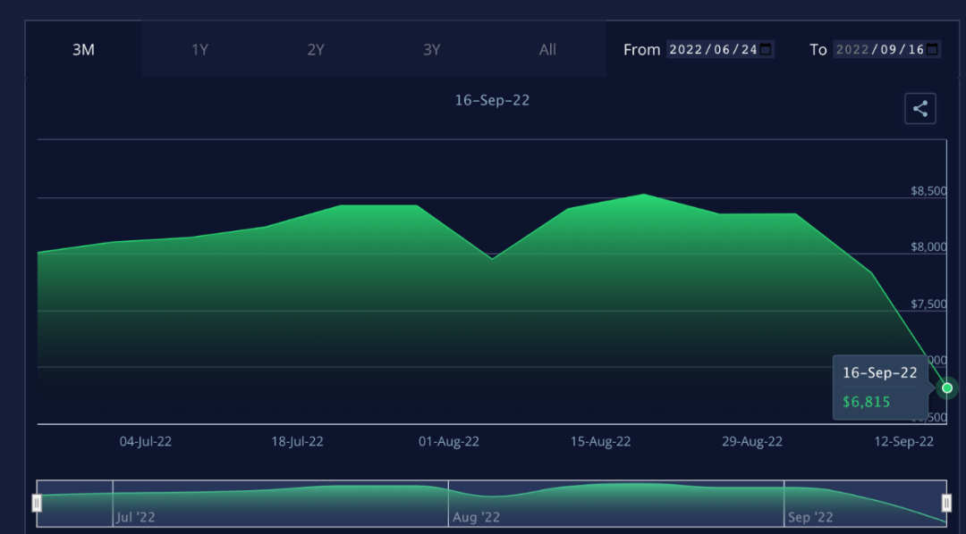Click the 15-Aug-22 x-axis label
Viewport: 966px width, 534px height.
point(600,441)
